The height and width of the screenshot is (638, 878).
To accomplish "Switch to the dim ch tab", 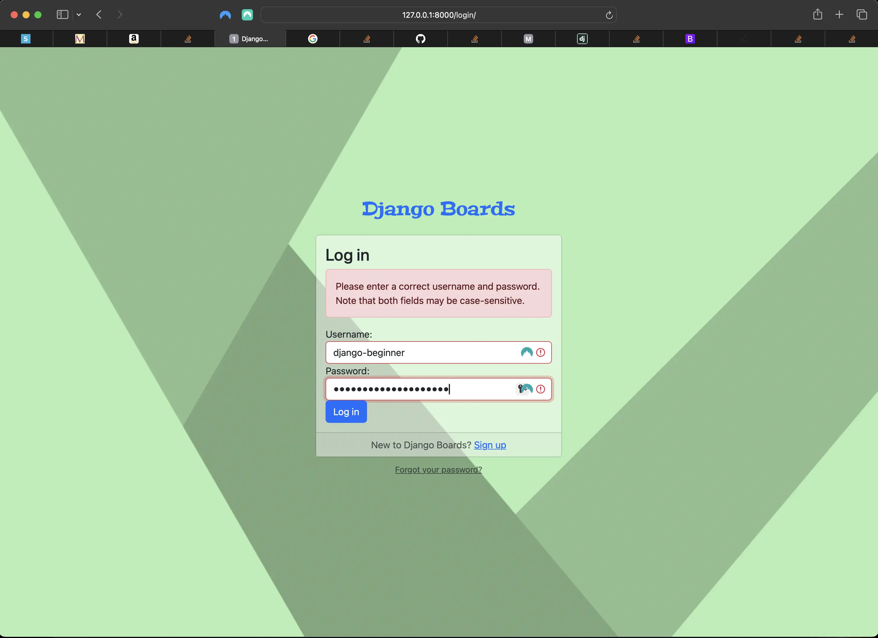I will pyautogui.click(x=744, y=39).
